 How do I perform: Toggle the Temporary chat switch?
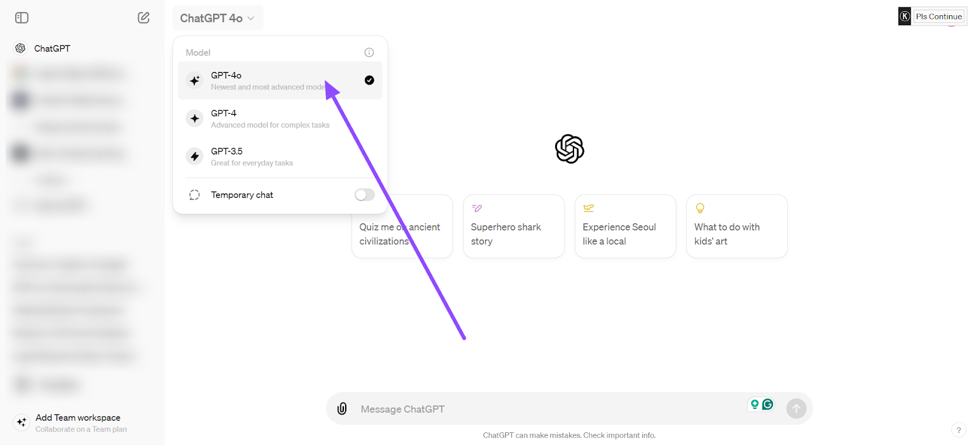coord(365,195)
